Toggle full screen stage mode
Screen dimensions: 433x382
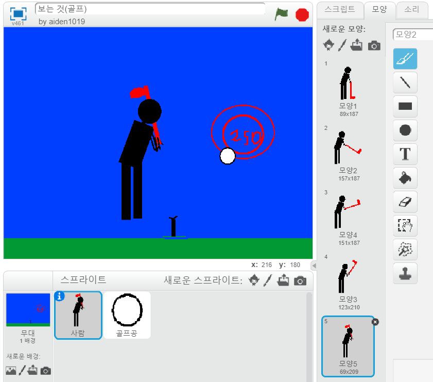18,14
